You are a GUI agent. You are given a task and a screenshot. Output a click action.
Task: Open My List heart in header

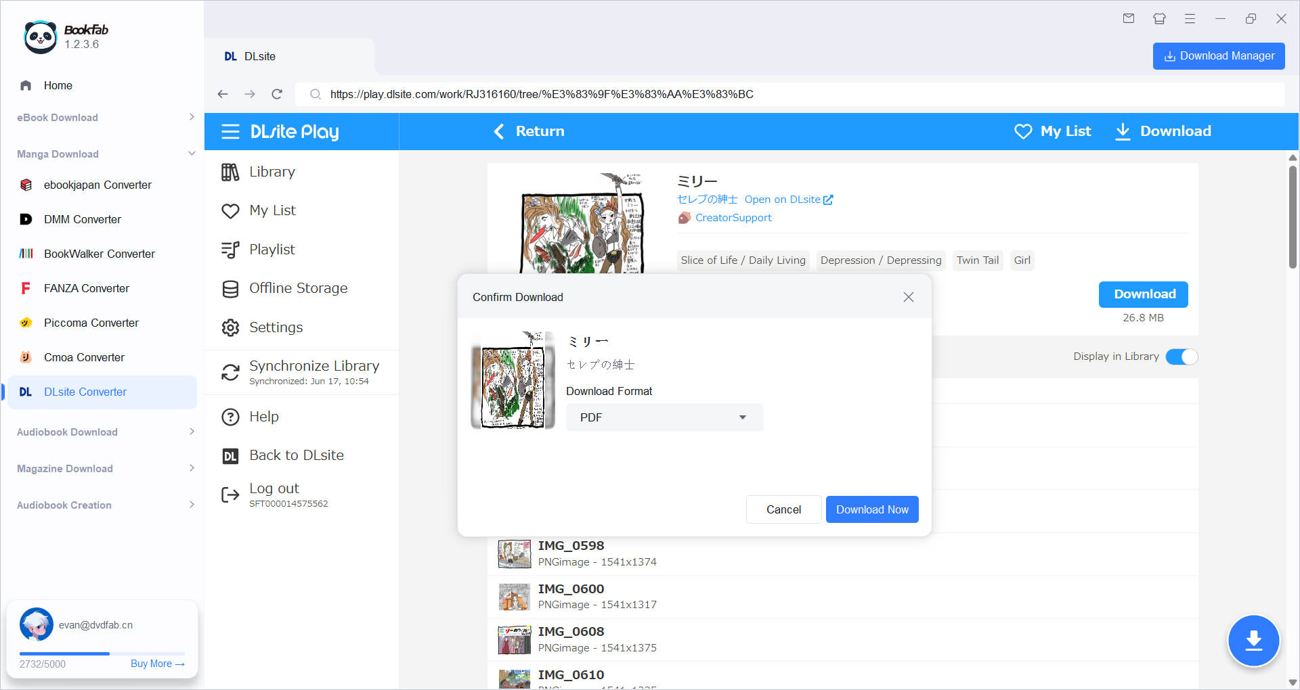pyautogui.click(x=1052, y=131)
